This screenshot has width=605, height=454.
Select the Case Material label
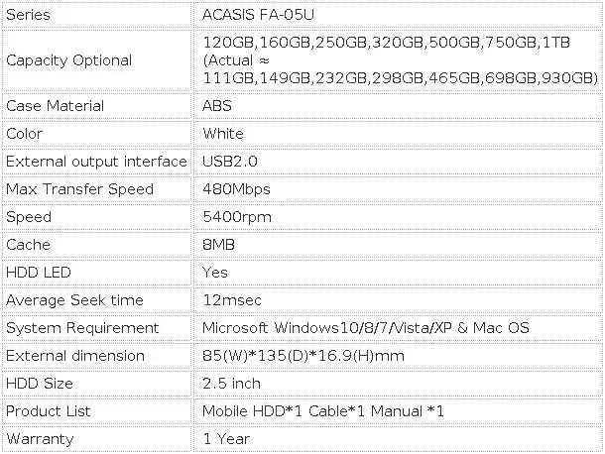tap(56, 106)
